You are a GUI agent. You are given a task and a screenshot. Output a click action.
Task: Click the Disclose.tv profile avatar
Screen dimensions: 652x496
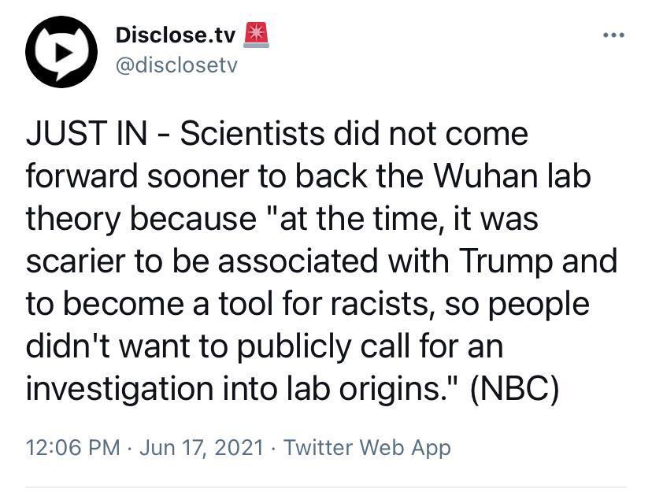[x=60, y=49]
